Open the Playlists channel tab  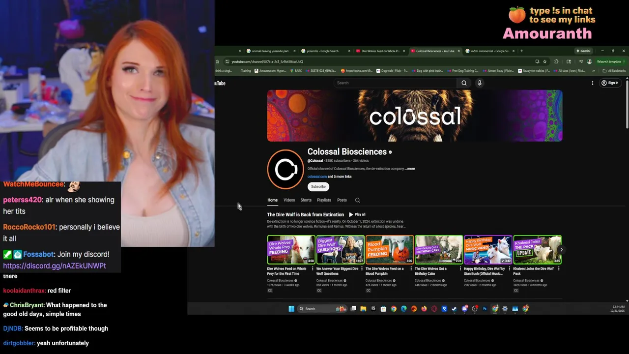coord(324,200)
